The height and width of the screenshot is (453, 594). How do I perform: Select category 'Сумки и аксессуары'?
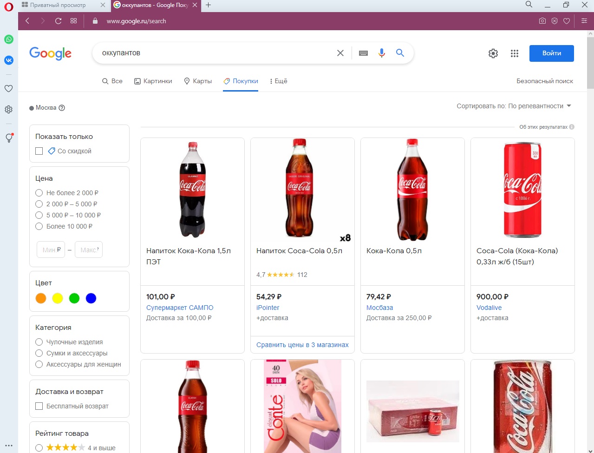pos(39,353)
